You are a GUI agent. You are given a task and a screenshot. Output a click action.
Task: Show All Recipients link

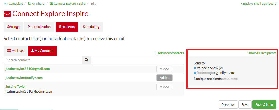click(x=262, y=53)
